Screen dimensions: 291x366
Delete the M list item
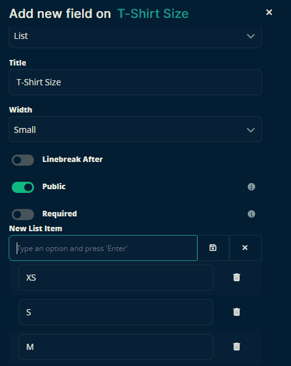237,346
